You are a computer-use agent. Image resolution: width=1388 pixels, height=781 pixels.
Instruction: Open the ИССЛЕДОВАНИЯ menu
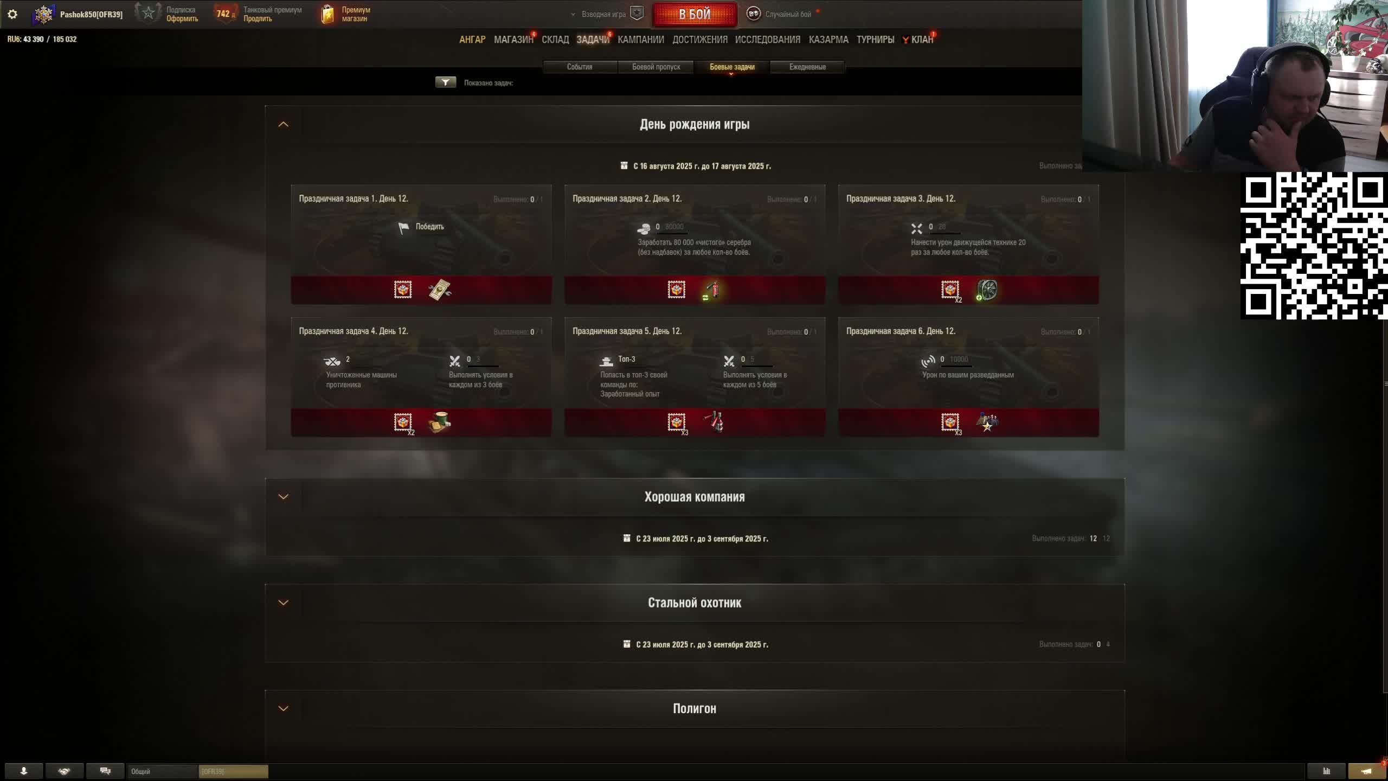(767, 40)
